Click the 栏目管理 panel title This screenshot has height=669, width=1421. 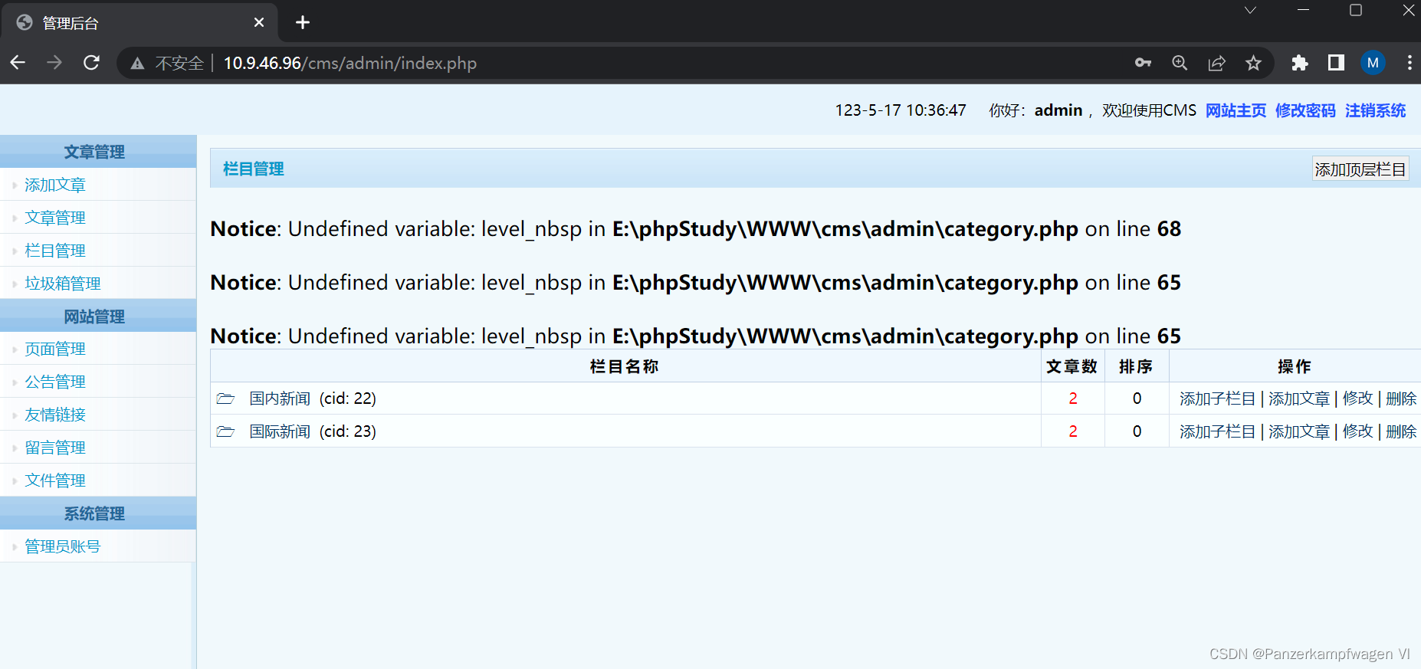[254, 169]
